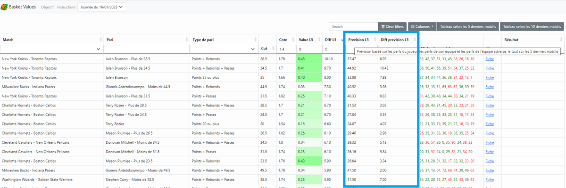Select cell 'Stephen Curry - Moins de 38.5'
566x188 pixels.
(x=147, y=179)
